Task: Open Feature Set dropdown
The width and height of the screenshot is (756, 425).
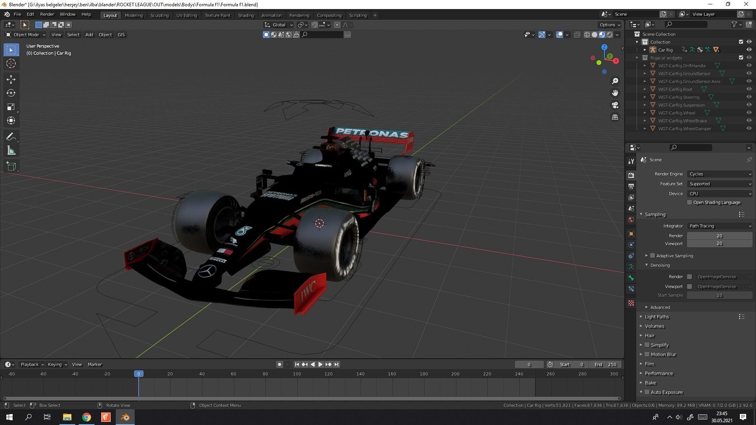Action: coord(720,184)
